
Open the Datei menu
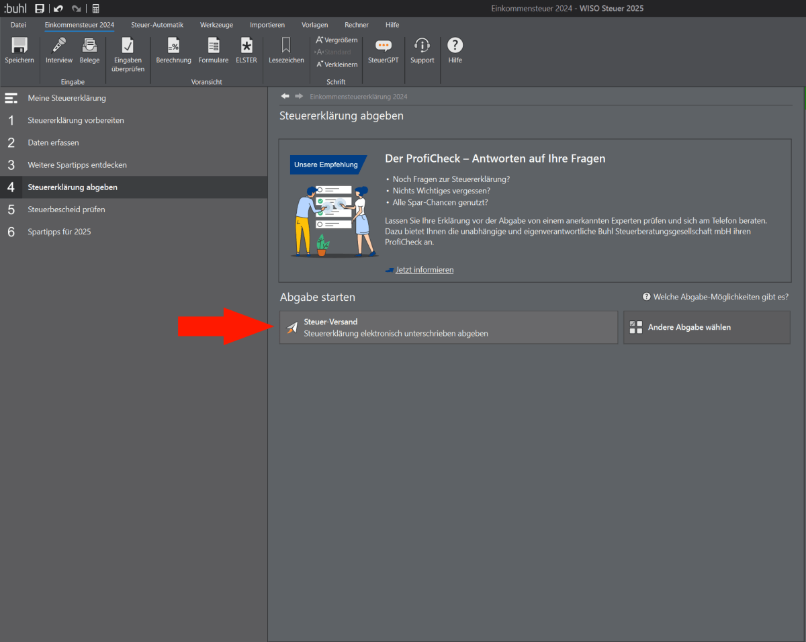click(18, 25)
